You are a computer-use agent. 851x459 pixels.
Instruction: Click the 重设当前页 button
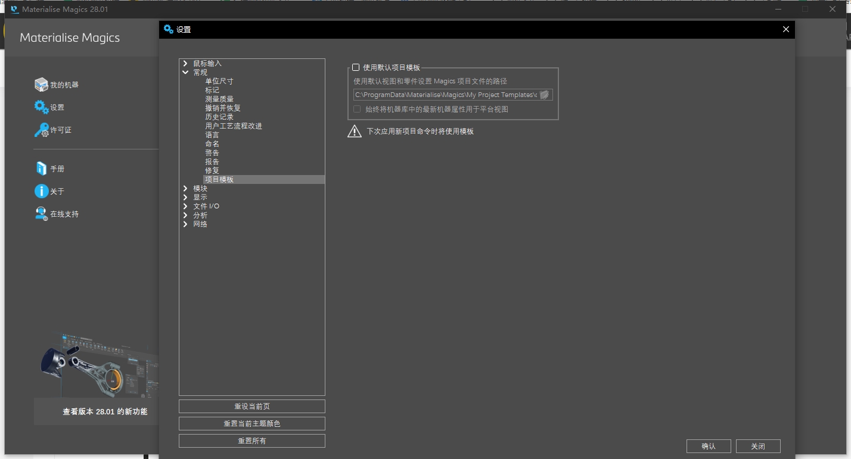coord(251,406)
